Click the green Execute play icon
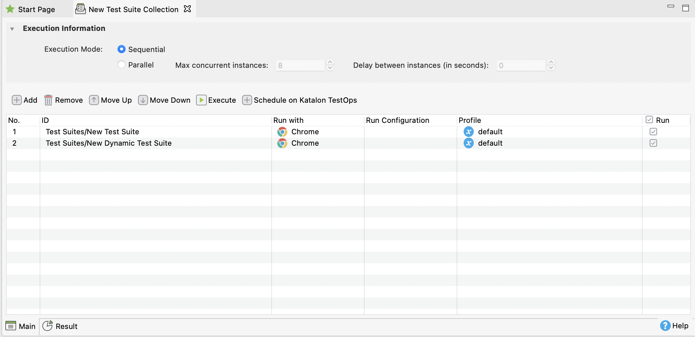 (201, 100)
